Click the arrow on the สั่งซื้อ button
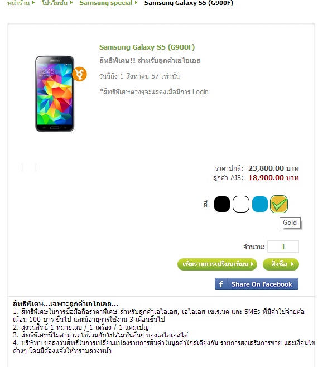This screenshot has height=367, width=318. coord(292,264)
